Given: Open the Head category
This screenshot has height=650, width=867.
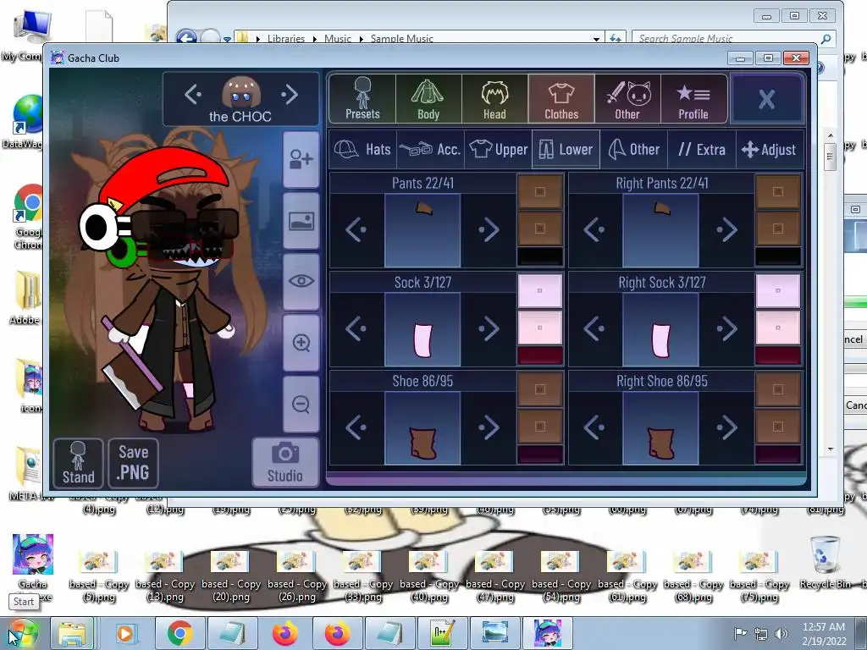Looking at the screenshot, I should pos(494,98).
